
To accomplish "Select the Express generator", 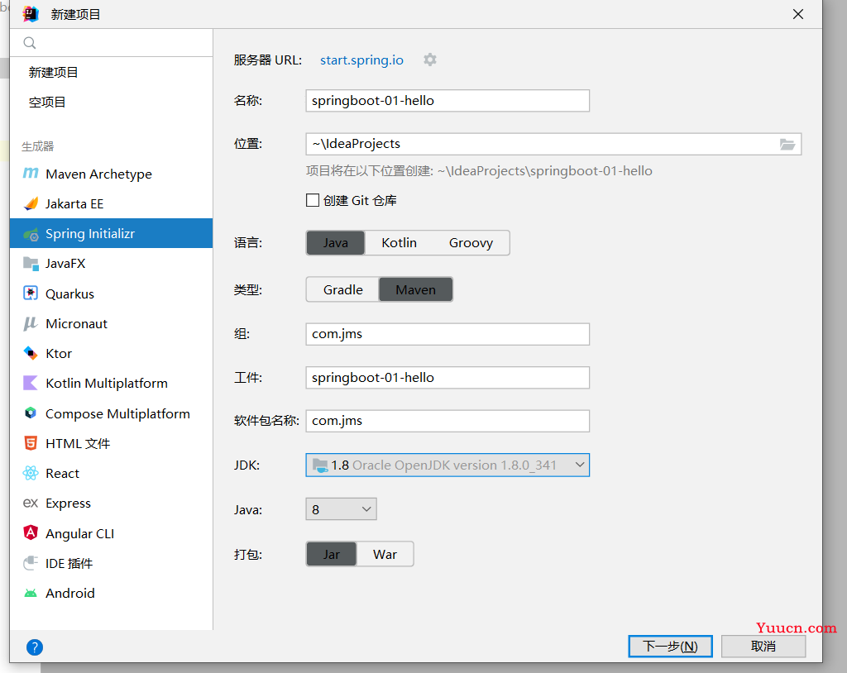I will (x=112, y=503).
